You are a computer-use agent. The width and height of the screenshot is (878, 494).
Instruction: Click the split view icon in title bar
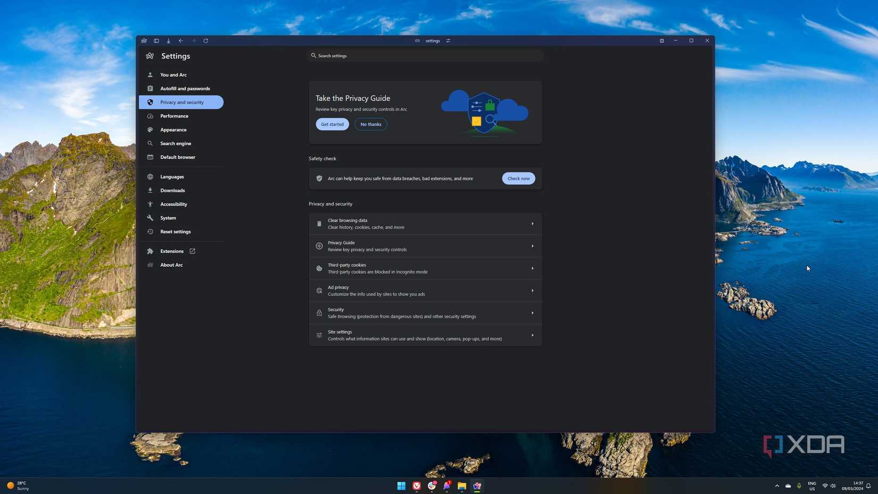coord(661,41)
